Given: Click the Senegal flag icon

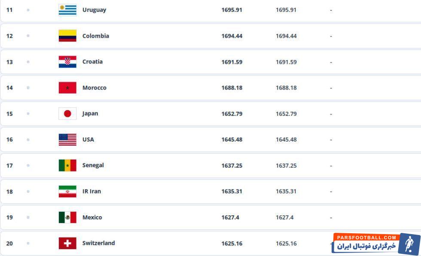Looking at the screenshot, I should 67,166.
